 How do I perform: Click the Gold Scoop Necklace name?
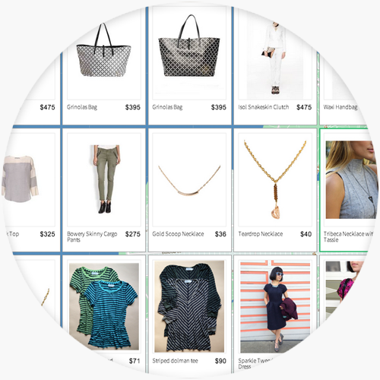tap(178, 234)
